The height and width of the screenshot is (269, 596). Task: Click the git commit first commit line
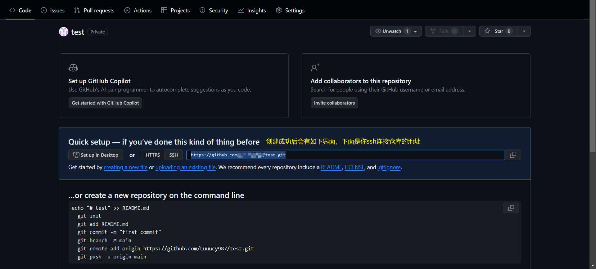coord(119,232)
